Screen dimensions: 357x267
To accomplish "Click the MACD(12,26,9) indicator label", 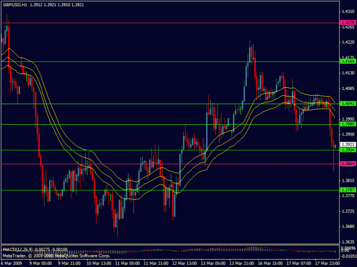I will tap(18, 249).
